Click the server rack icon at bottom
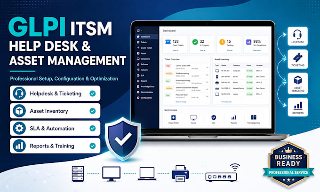 [78, 174]
